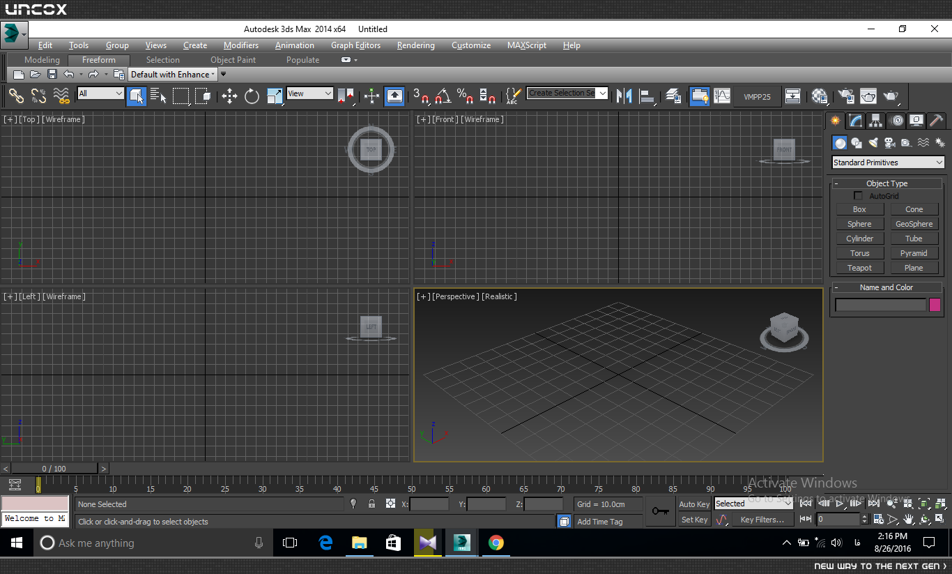Toggle Window/Crossing selection mode
This screenshot has height=574, width=952.
[x=204, y=96]
